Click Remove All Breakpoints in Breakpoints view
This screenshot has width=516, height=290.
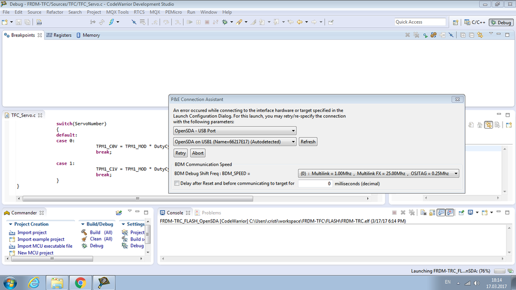click(416, 35)
